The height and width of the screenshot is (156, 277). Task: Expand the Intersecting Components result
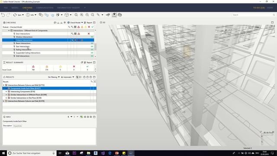6,91
